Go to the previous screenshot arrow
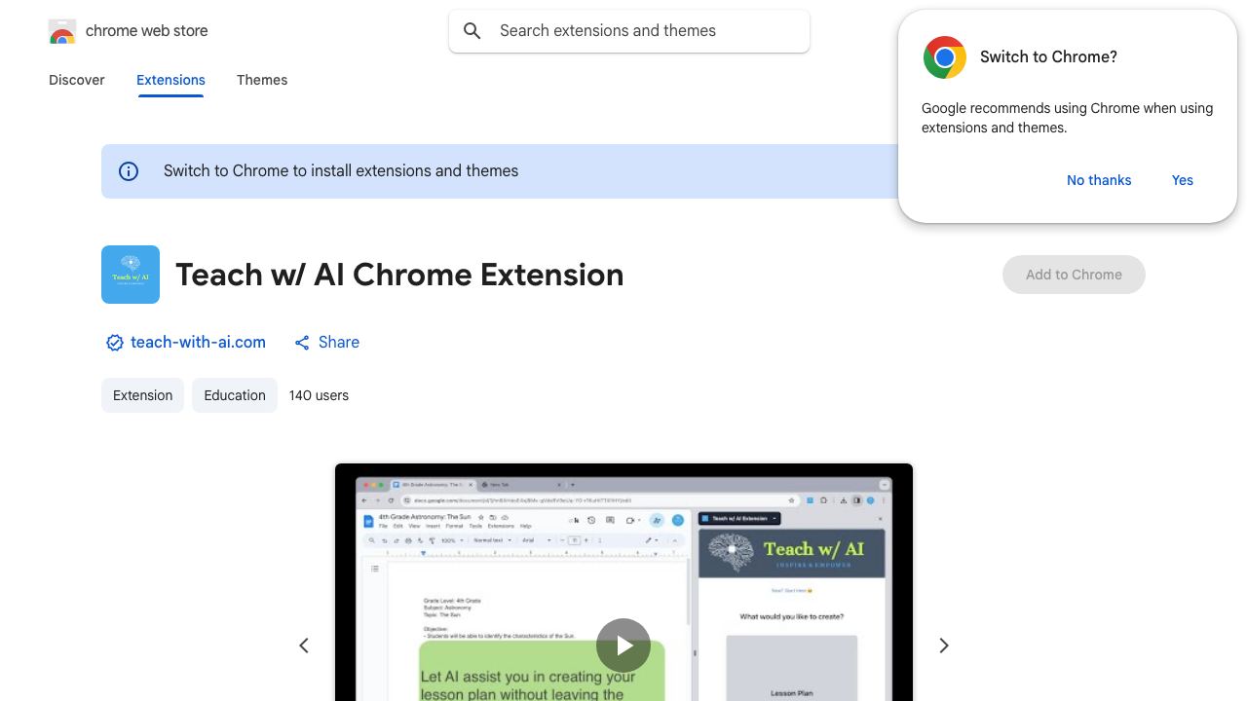Screen dimensions: 1247x701 click(304, 646)
